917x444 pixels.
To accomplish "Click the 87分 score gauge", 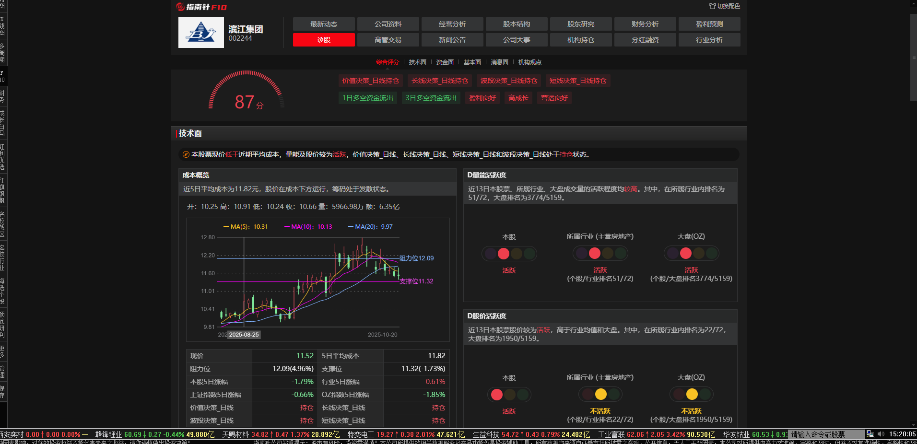I will (x=247, y=91).
